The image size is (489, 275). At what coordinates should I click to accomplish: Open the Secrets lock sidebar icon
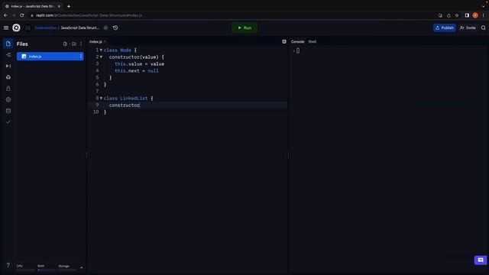pyautogui.click(x=8, y=89)
